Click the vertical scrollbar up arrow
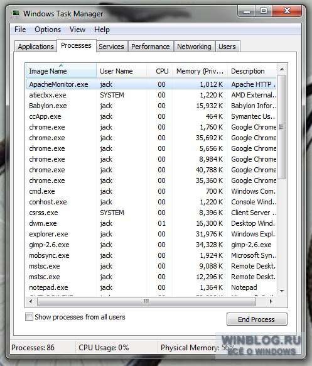 pyautogui.click(x=282, y=69)
